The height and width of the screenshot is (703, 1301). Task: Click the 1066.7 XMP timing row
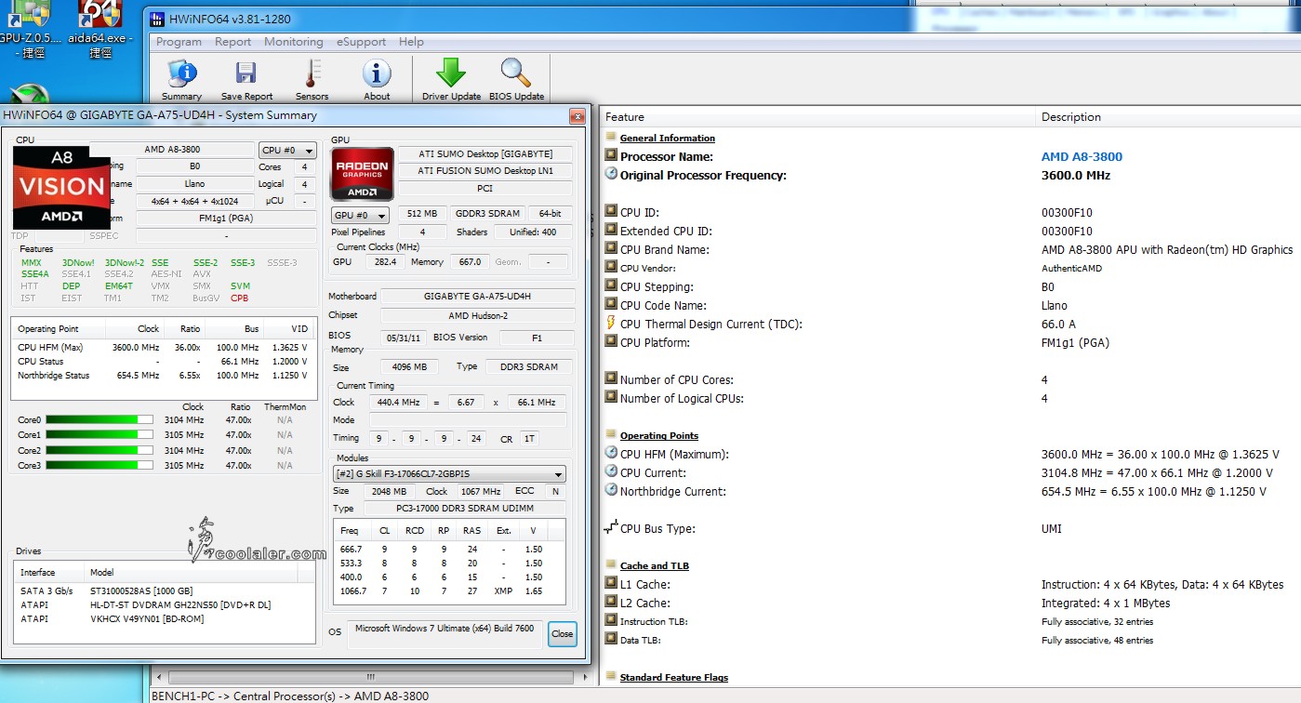(x=449, y=591)
